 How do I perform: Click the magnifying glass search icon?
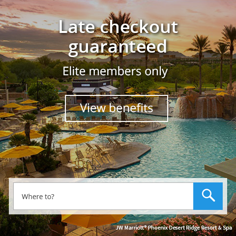(208, 195)
